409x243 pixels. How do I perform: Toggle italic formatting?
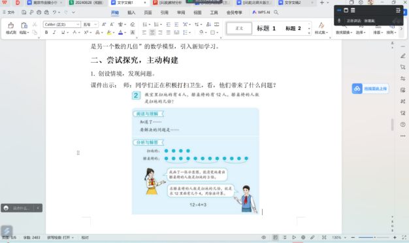click(54, 32)
